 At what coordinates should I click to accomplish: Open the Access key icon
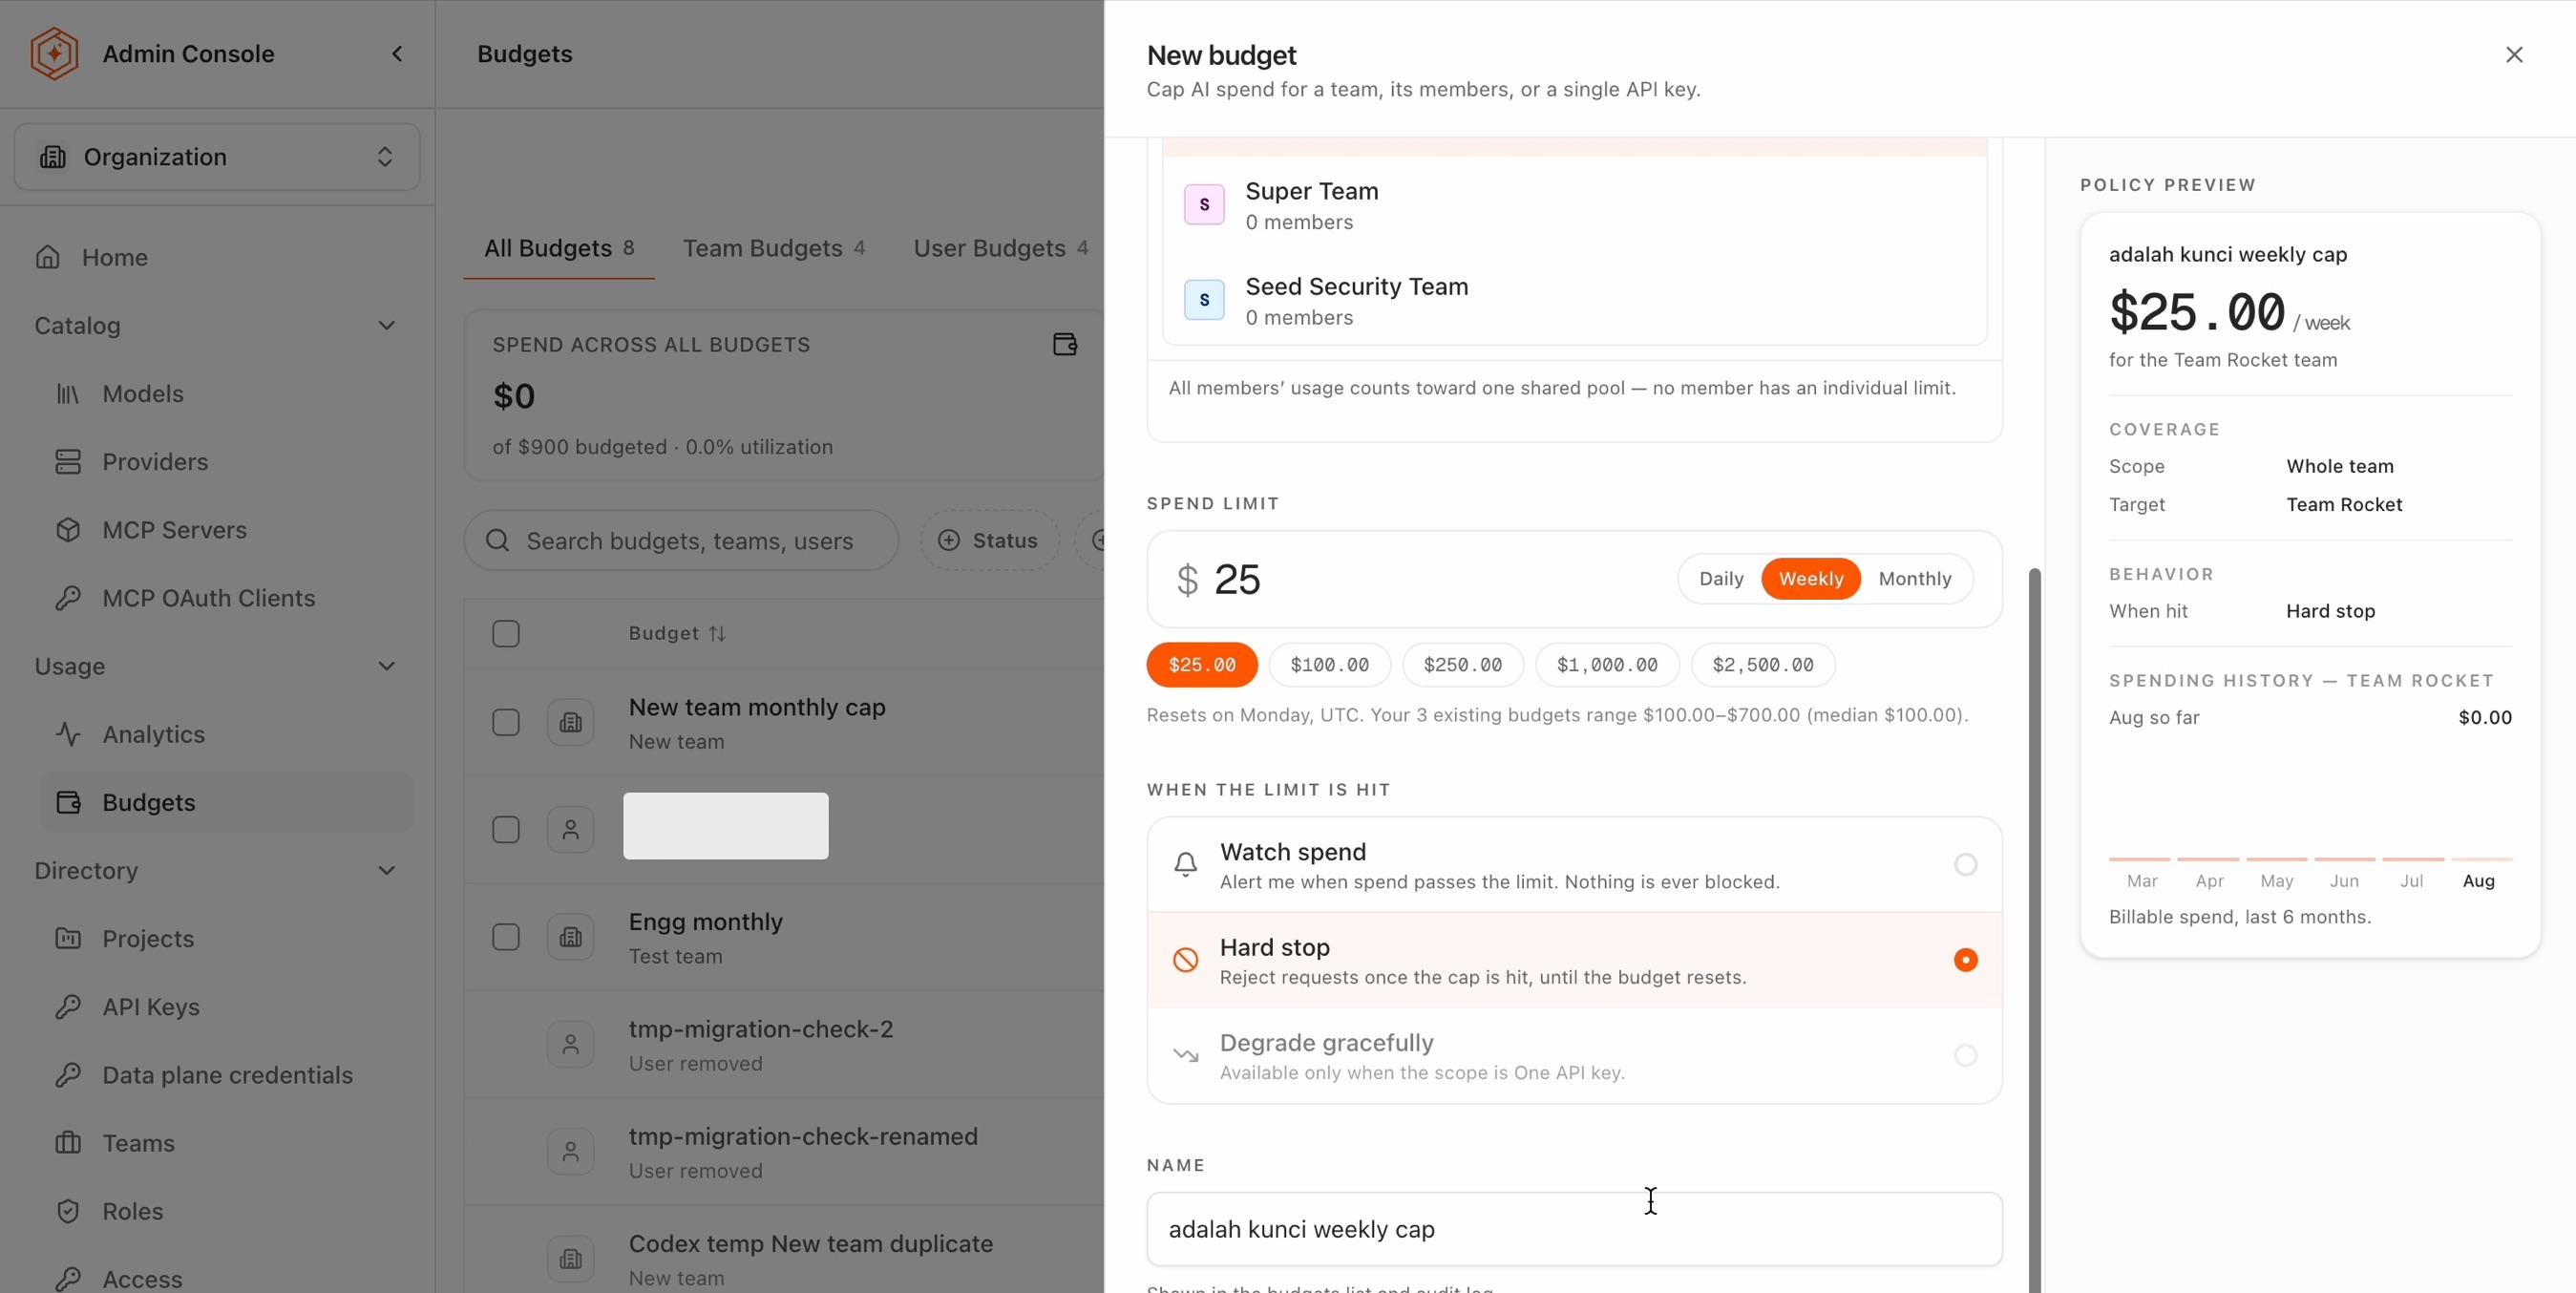68,1279
